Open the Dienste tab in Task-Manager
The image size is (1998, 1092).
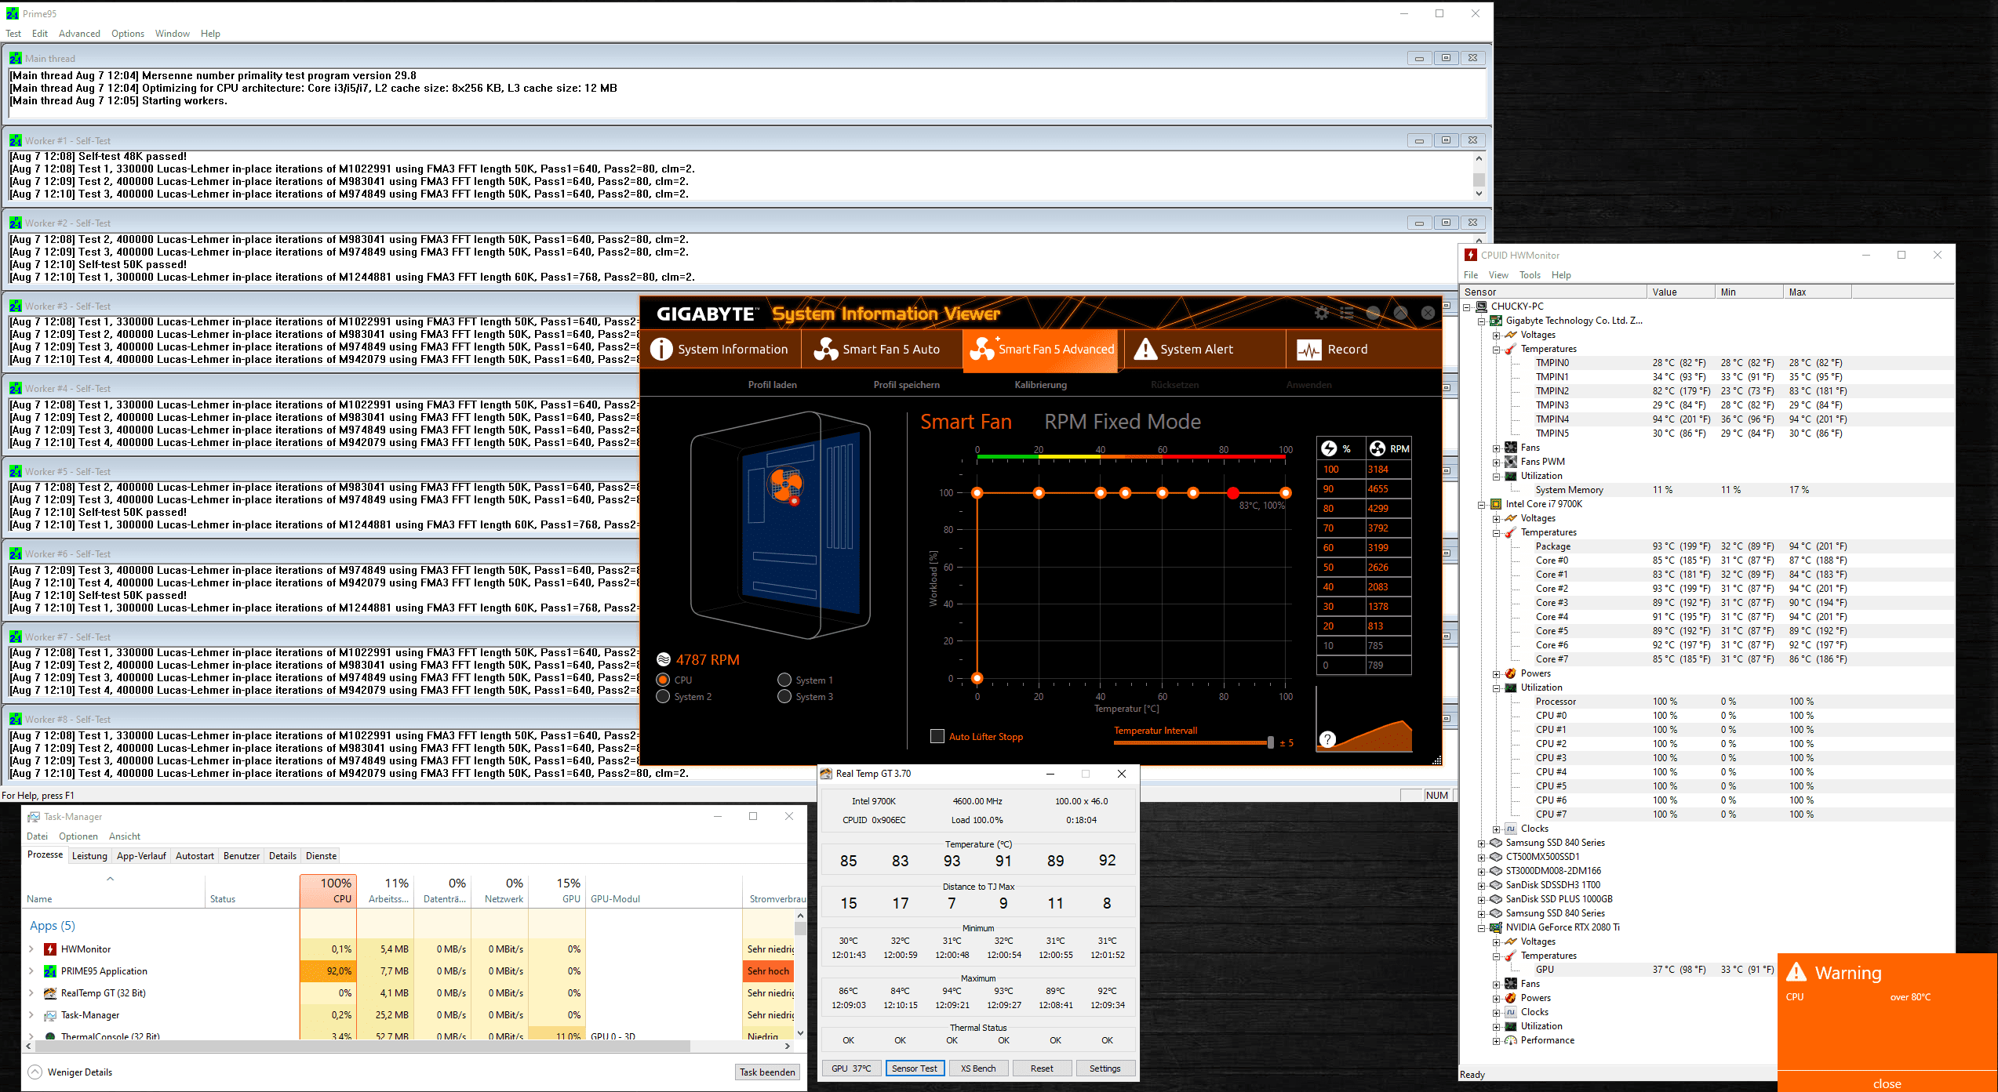point(321,856)
